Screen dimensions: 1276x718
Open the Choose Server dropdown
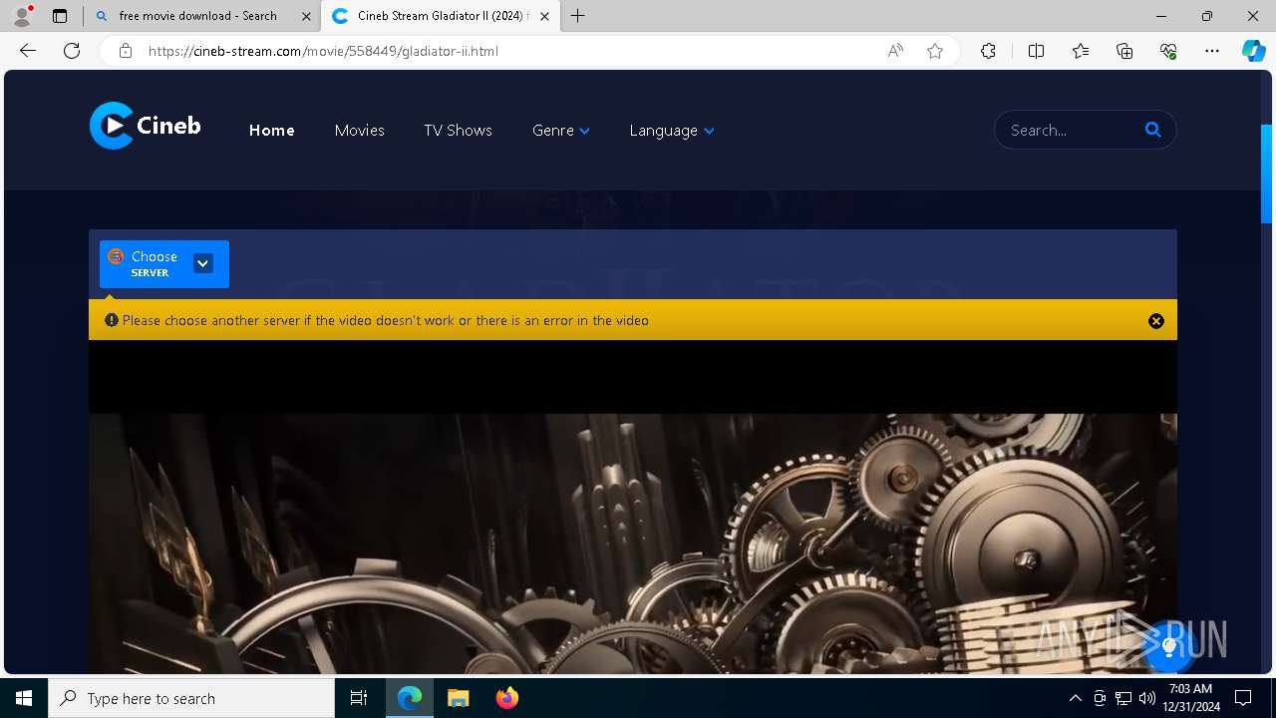(x=164, y=264)
